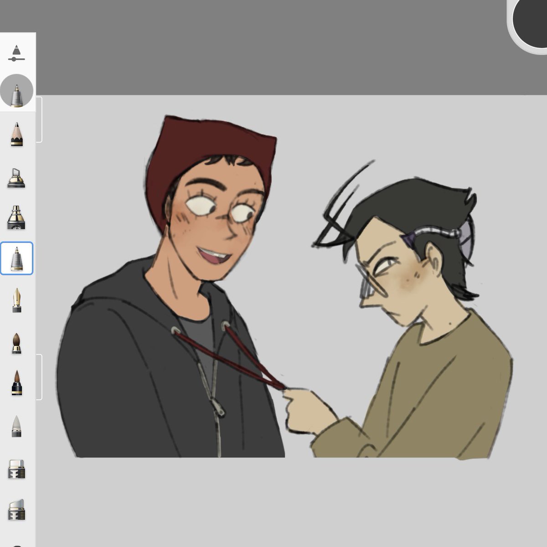Select the gray cone-tipped smudge brush
This screenshot has height=547, width=547.
tap(17, 426)
